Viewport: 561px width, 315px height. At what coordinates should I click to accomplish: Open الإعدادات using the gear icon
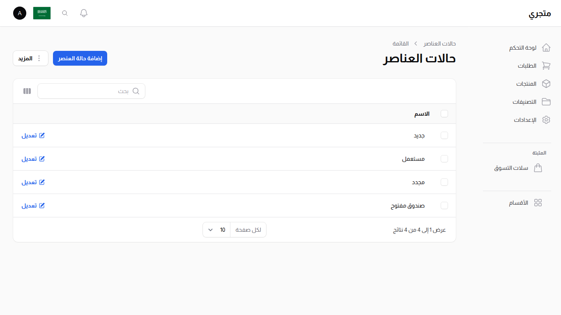click(x=546, y=120)
